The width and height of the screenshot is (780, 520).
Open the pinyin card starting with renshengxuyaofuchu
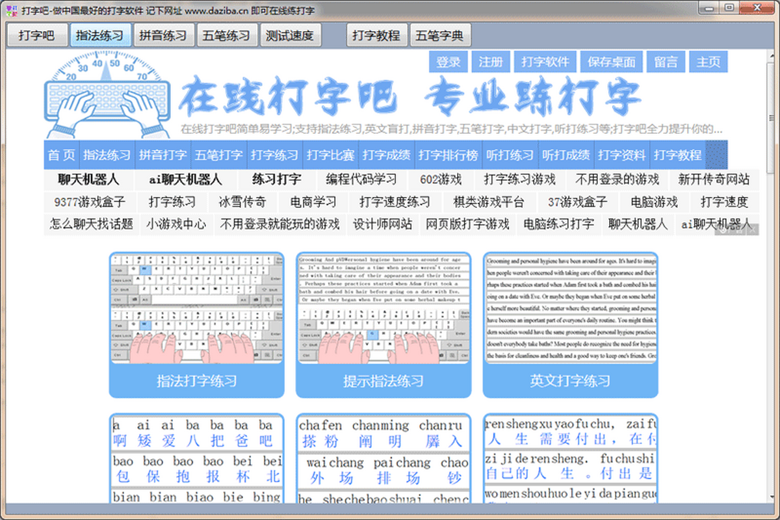click(571, 459)
